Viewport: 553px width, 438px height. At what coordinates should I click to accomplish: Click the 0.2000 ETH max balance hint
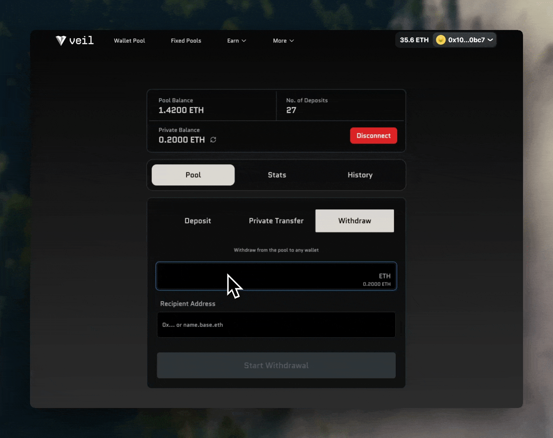click(x=377, y=284)
